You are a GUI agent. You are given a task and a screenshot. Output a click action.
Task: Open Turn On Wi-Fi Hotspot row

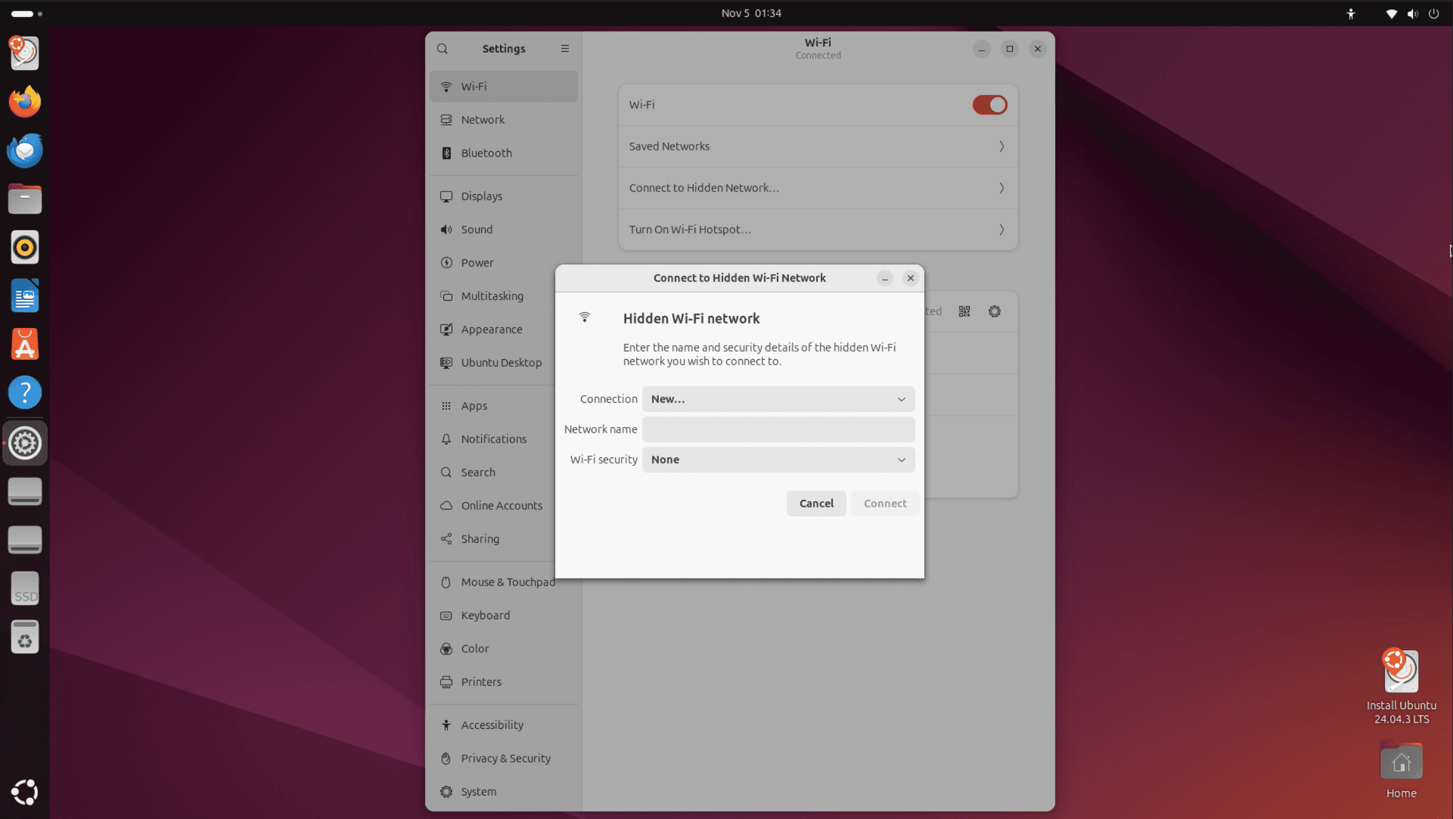818,230
